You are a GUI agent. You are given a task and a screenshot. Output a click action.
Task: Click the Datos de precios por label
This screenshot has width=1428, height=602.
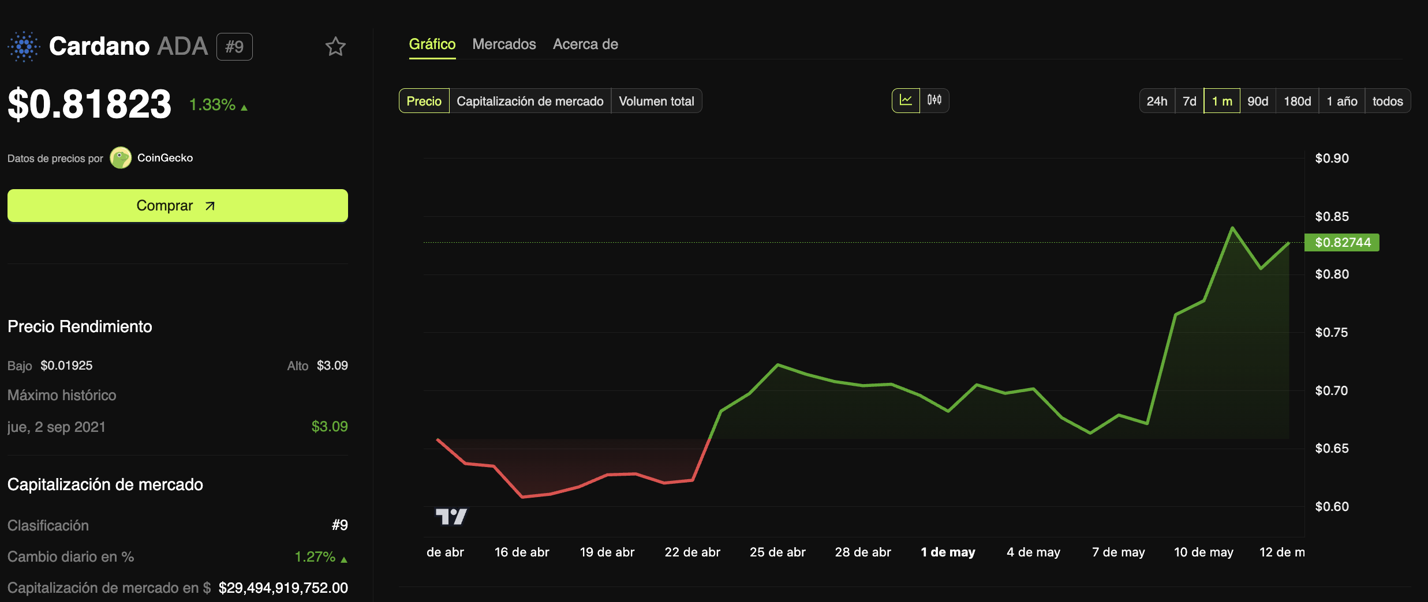click(x=55, y=159)
